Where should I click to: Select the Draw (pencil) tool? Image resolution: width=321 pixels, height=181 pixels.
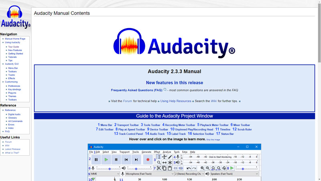point(170,157)
